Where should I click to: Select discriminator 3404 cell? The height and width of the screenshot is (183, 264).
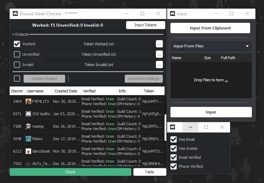pyautogui.click(x=17, y=101)
